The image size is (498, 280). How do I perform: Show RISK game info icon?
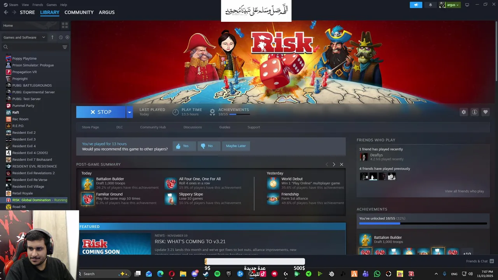point(474,112)
